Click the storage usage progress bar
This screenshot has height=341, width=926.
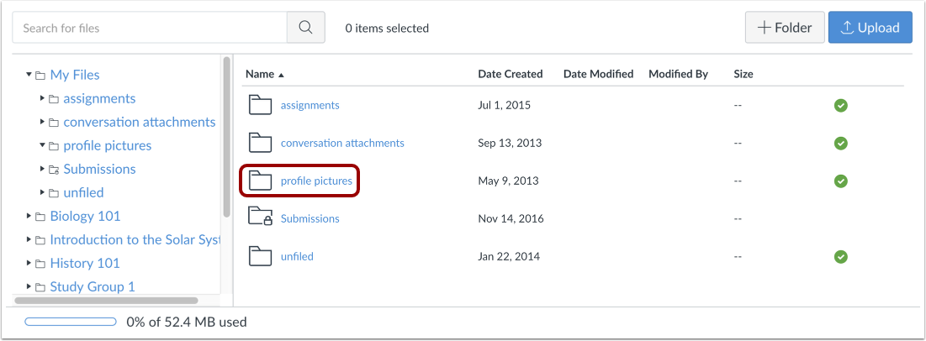pos(71,322)
